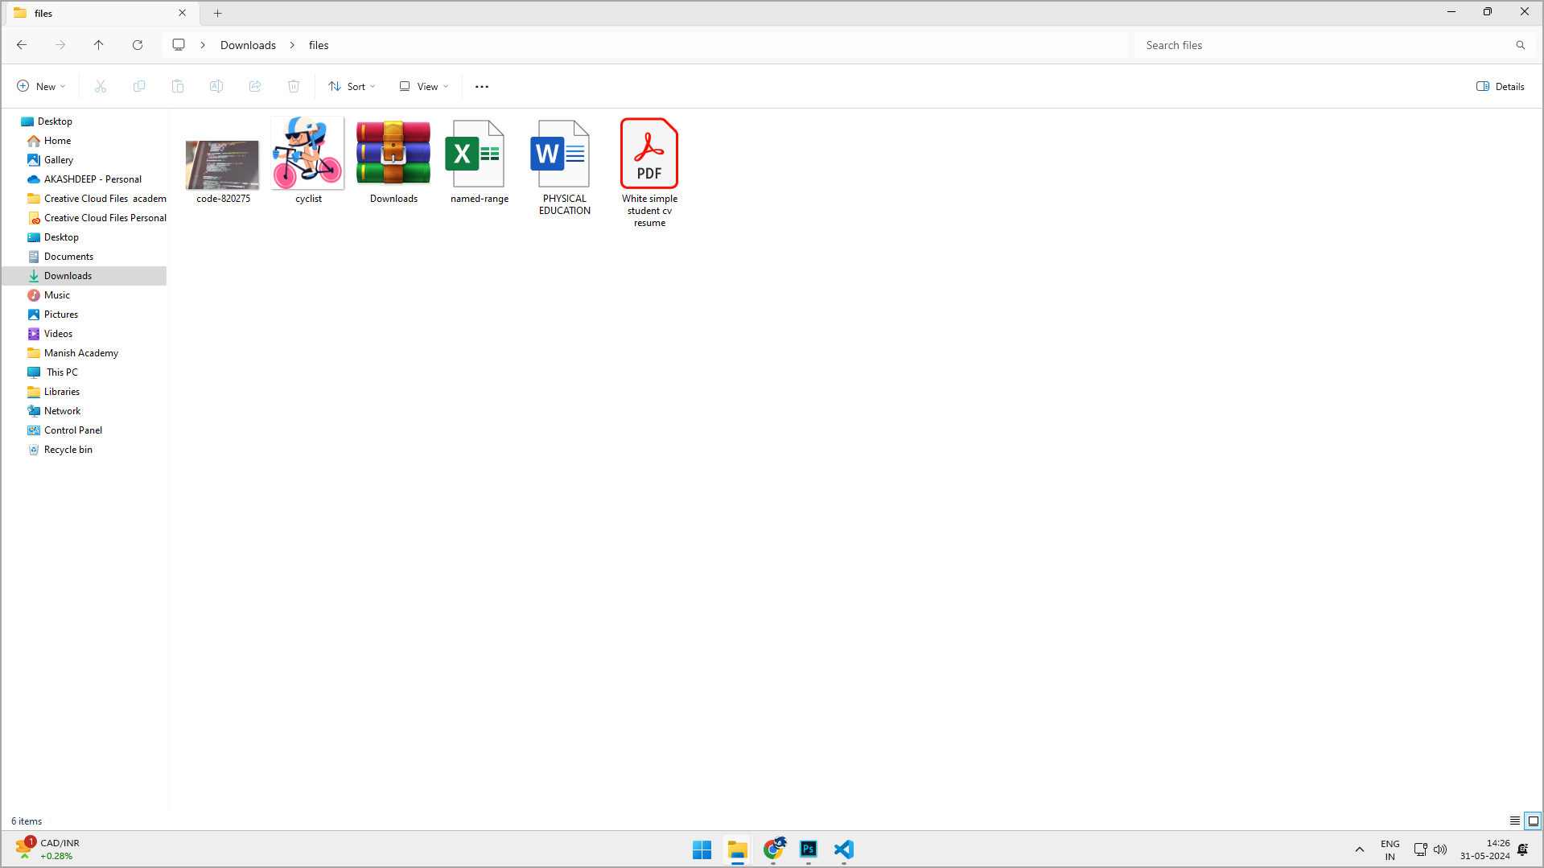The width and height of the screenshot is (1544, 868).
Task: Click the Delete trash icon in toolbar
Action: [294, 87]
